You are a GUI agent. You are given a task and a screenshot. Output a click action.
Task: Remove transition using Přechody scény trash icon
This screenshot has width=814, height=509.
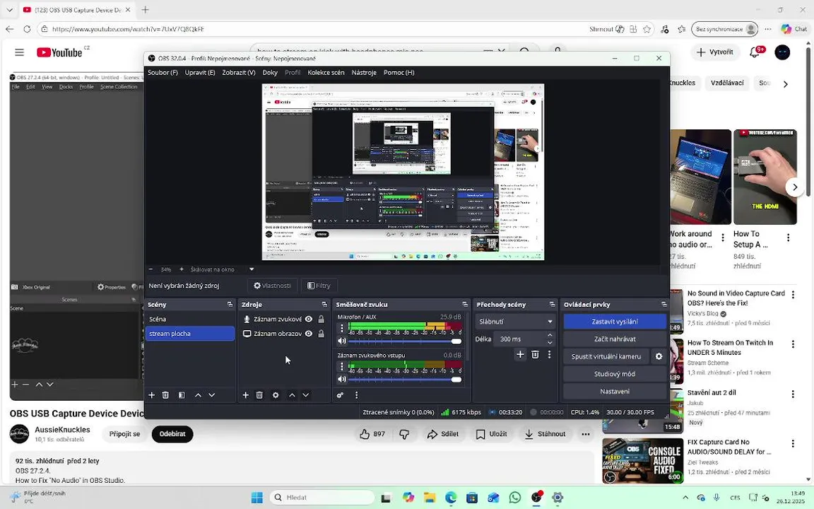pos(535,355)
